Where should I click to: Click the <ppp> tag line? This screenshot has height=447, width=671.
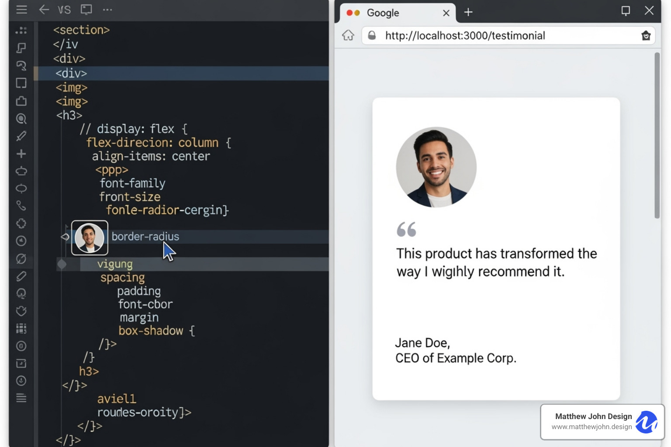[112, 170]
